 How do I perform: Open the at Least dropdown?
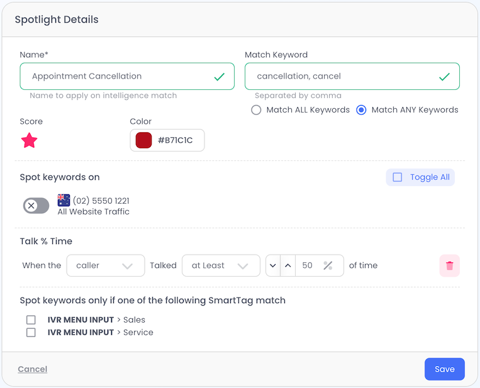coord(221,265)
